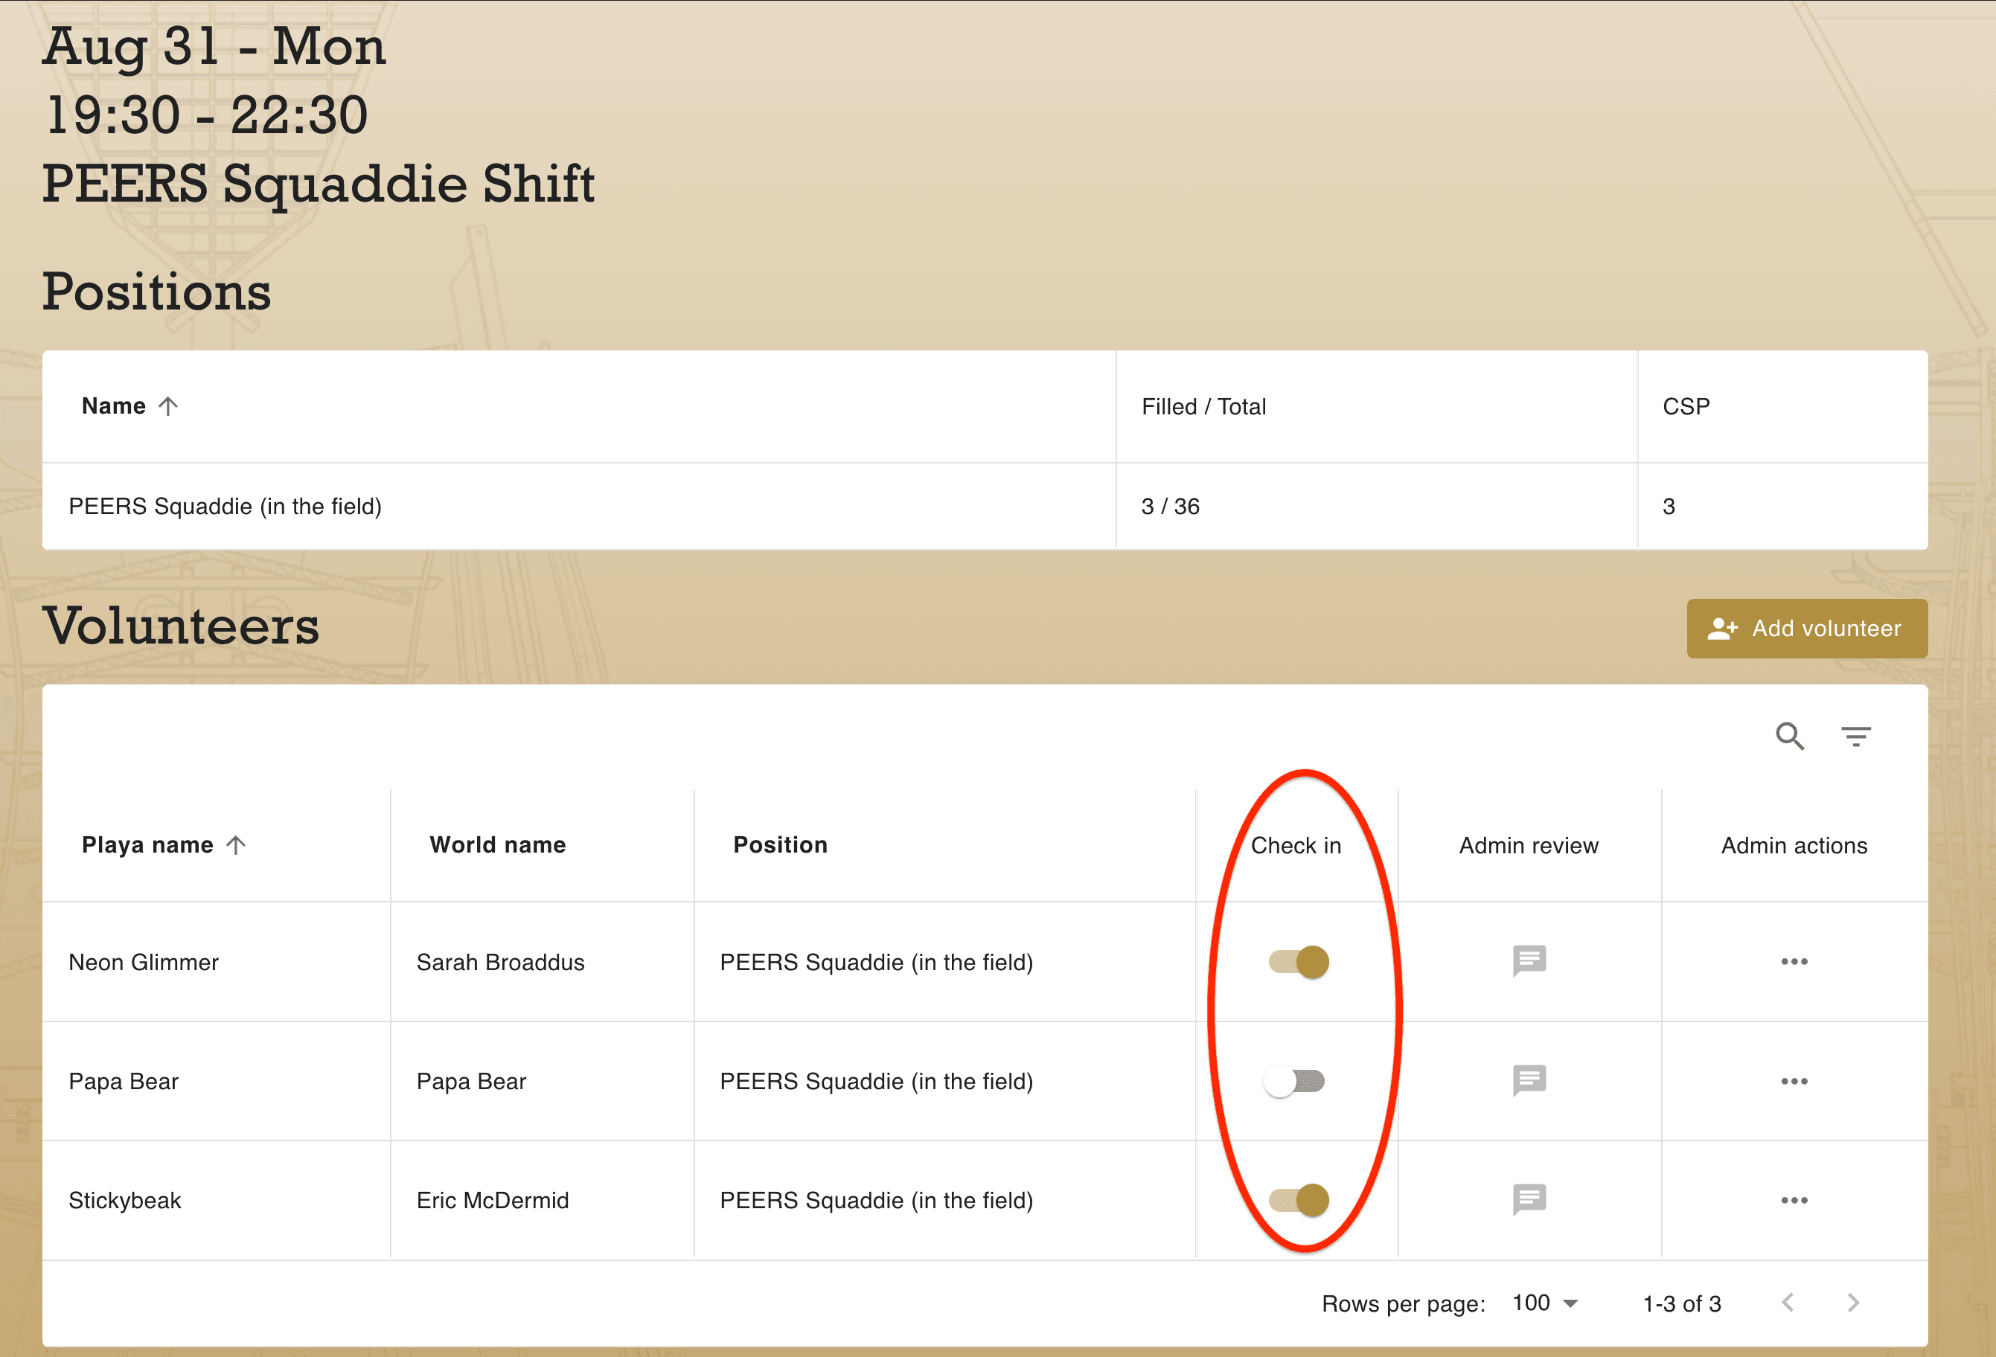Viewport: 1996px width, 1357px height.
Task: Open admin actions menu for Papa Bear
Action: (1794, 1081)
